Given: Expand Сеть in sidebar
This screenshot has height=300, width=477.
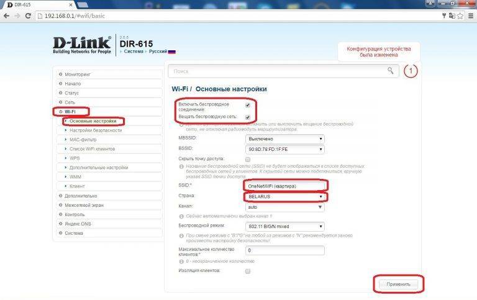Looking at the screenshot, I should tap(109, 102).
